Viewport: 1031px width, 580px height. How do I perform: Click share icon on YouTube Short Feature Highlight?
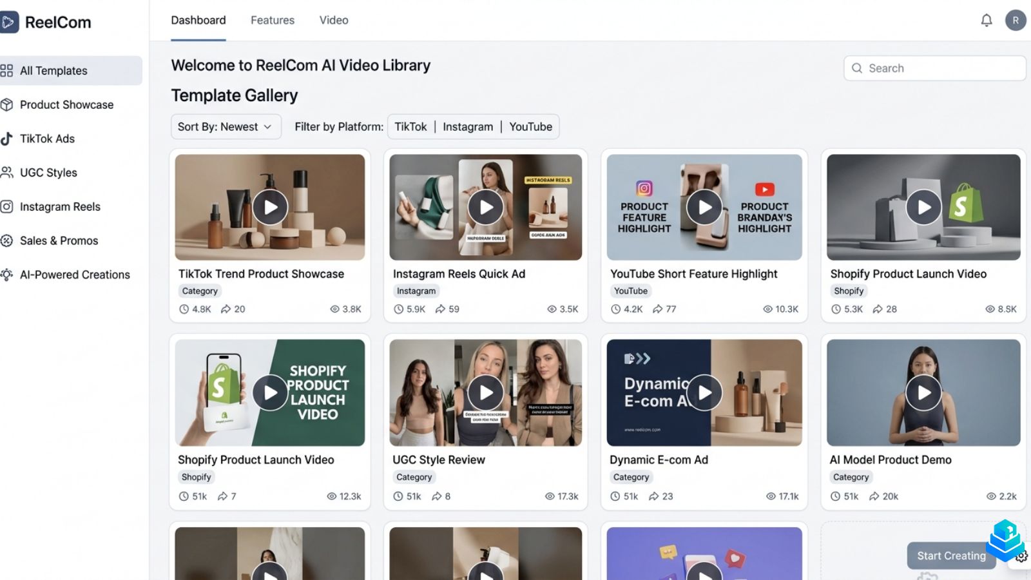(x=657, y=309)
